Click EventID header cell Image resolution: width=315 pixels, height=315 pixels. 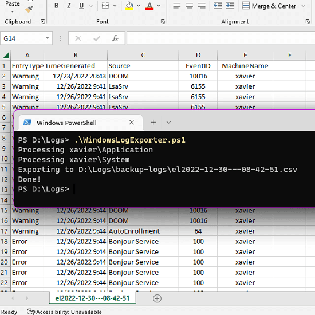(198, 66)
